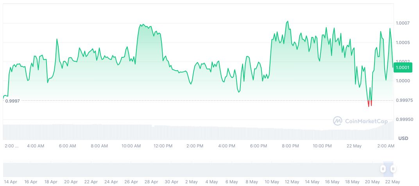Click the highlighted range in the navigator
The height and width of the screenshot is (186, 419).
tap(388, 169)
